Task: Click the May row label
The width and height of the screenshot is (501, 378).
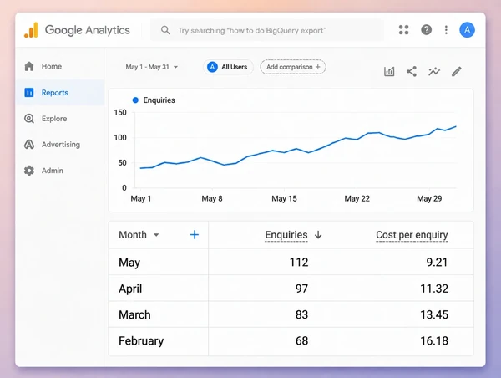Action: pos(129,263)
